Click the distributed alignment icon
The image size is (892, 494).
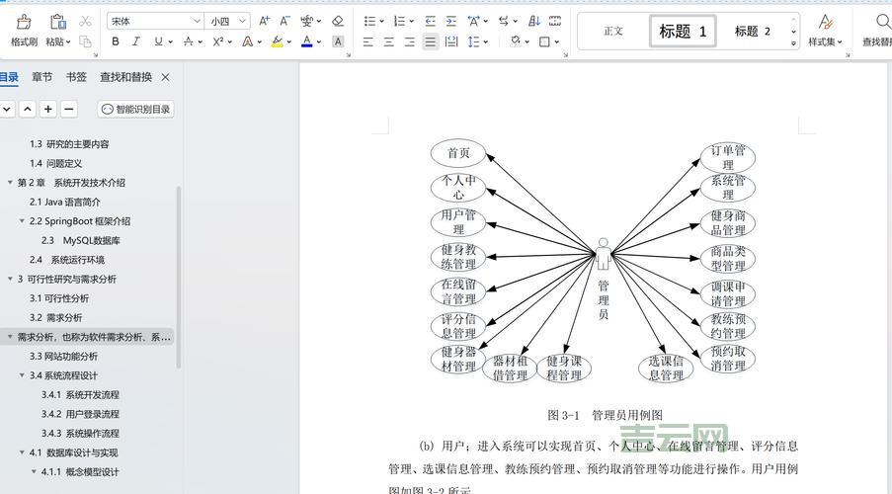(451, 41)
